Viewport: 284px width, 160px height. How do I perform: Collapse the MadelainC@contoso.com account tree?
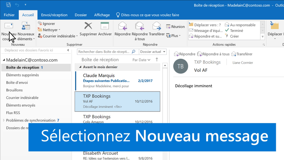click(4, 60)
